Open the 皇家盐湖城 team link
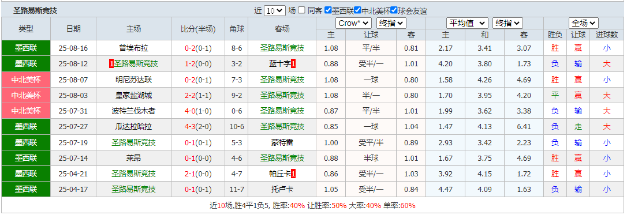 [x=133, y=95]
